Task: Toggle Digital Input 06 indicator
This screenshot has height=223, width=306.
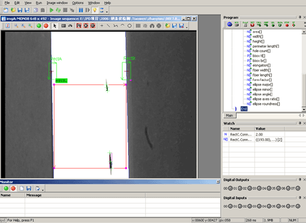Action: point(288,206)
